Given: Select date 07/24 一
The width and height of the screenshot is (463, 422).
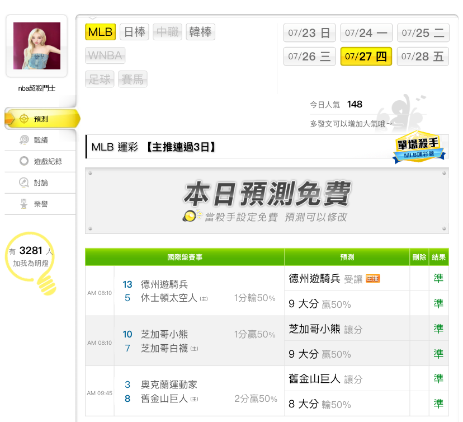Looking at the screenshot, I should (366, 33).
